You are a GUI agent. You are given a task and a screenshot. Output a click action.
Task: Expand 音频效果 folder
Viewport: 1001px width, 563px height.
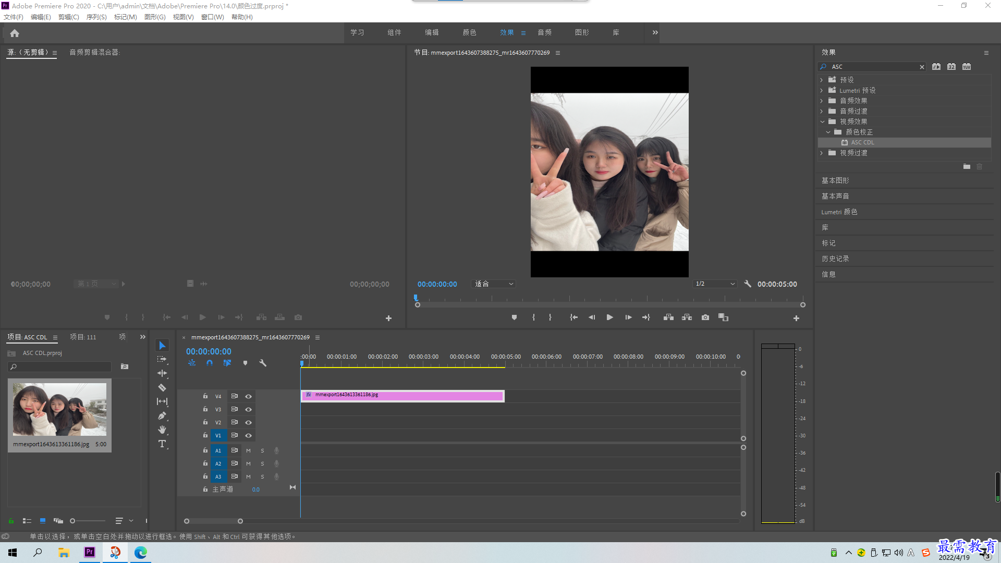[822, 101]
